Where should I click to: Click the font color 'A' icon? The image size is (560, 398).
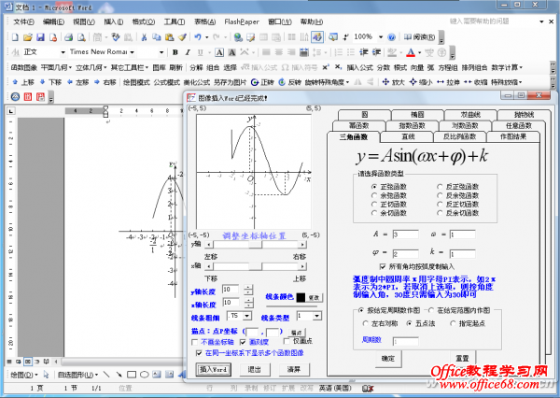pos(412,52)
